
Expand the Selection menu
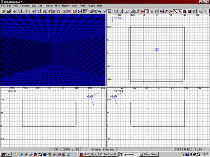pyautogui.click(x=25, y=6)
